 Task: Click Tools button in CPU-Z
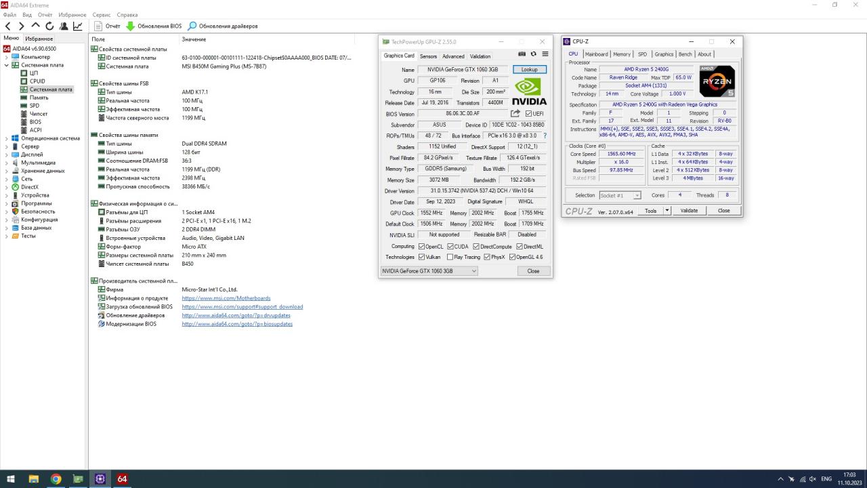650,211
